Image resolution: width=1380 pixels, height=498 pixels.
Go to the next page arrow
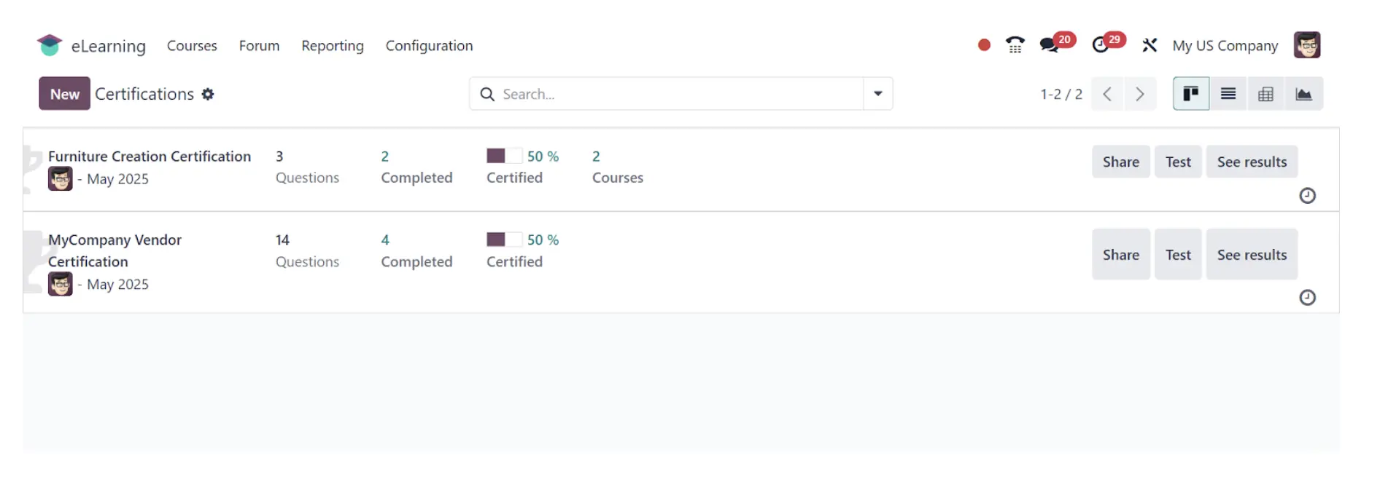click(1140, 94)
